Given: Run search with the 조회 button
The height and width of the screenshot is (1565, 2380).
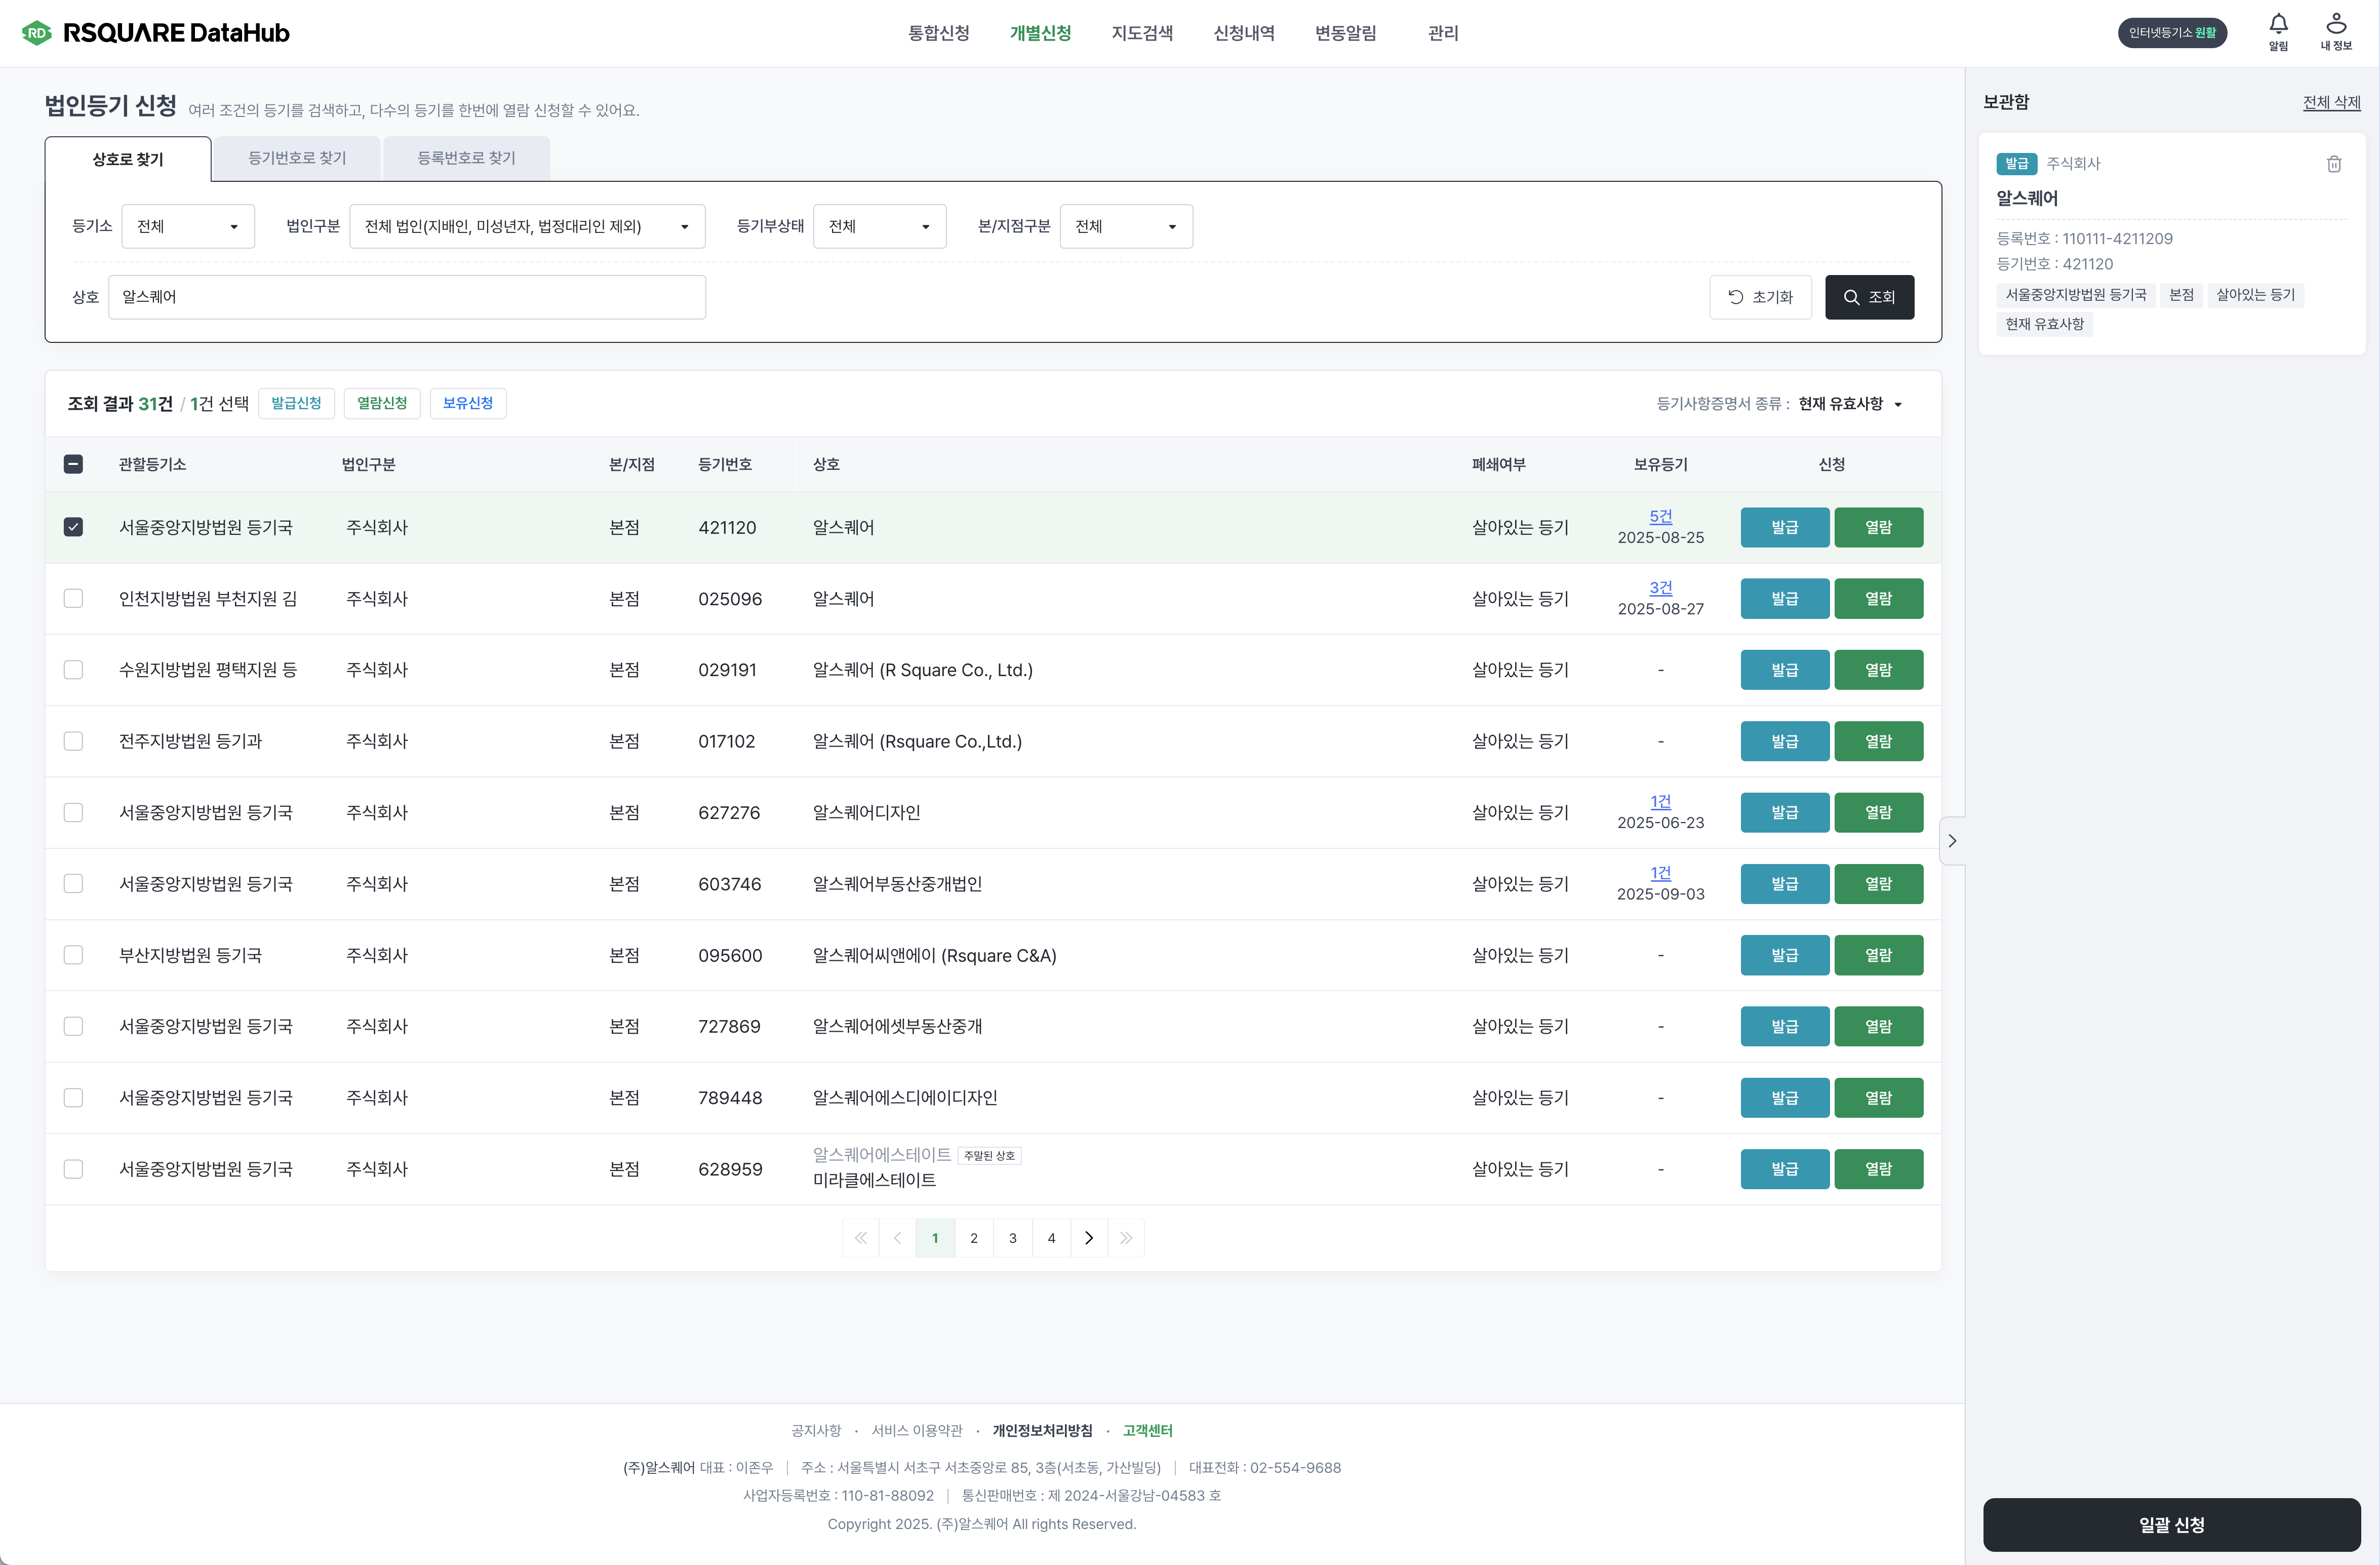Looking at the screenshot, I should coord(1869,297).
